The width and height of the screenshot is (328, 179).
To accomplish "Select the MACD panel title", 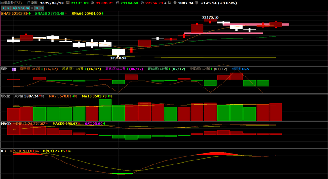I will pos(6,124).
